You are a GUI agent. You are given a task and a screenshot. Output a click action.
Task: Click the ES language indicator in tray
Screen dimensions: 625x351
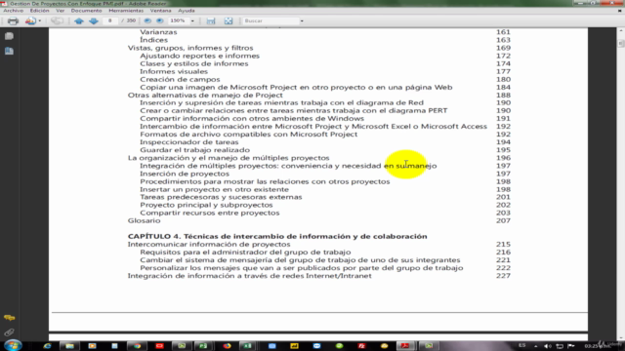[522, 345]
